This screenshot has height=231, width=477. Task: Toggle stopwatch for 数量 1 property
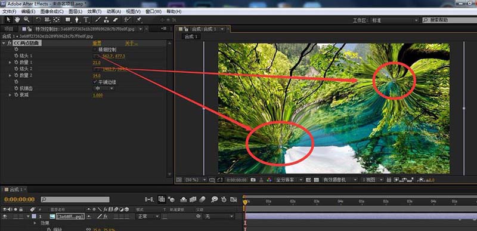[17, 63]
